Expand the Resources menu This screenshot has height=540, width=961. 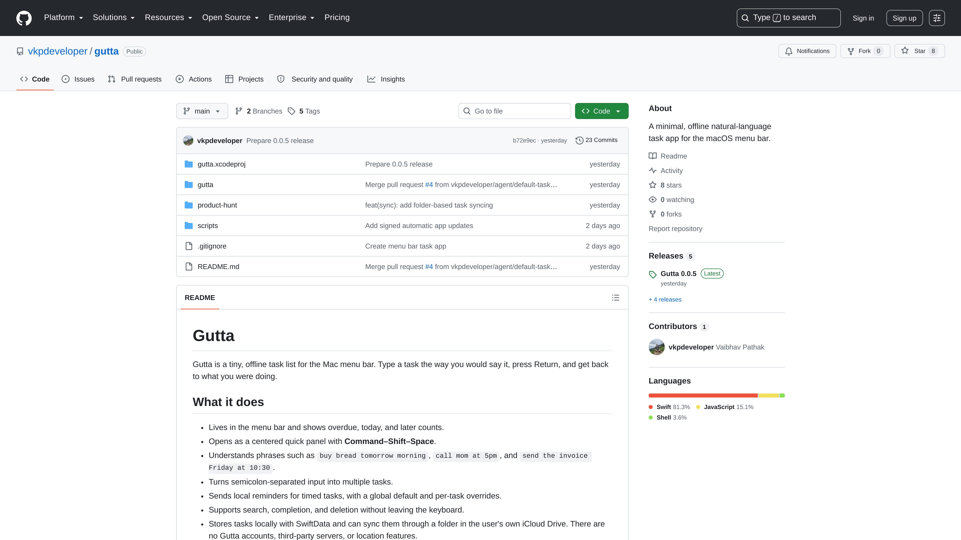169,17
